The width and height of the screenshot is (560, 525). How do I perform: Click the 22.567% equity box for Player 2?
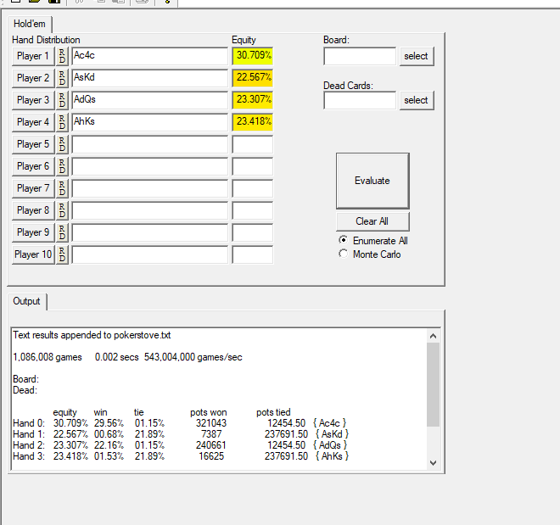253,78
